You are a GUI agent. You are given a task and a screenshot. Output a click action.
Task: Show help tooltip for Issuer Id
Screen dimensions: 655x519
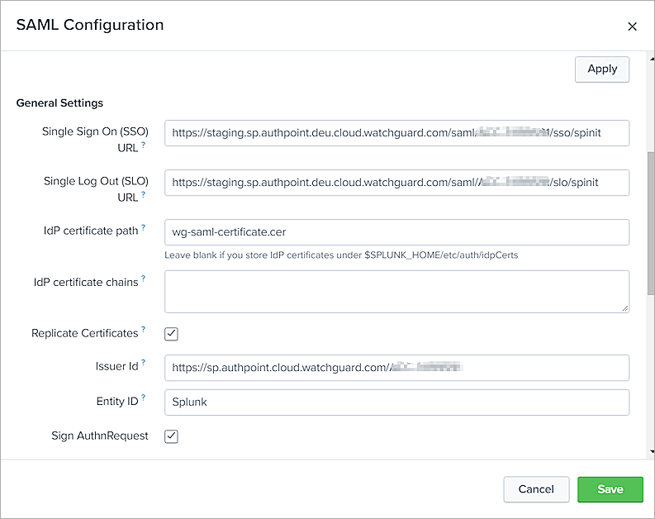click(x=144, y=362)
